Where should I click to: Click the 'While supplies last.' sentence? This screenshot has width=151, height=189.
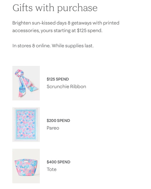pos(73,46)
